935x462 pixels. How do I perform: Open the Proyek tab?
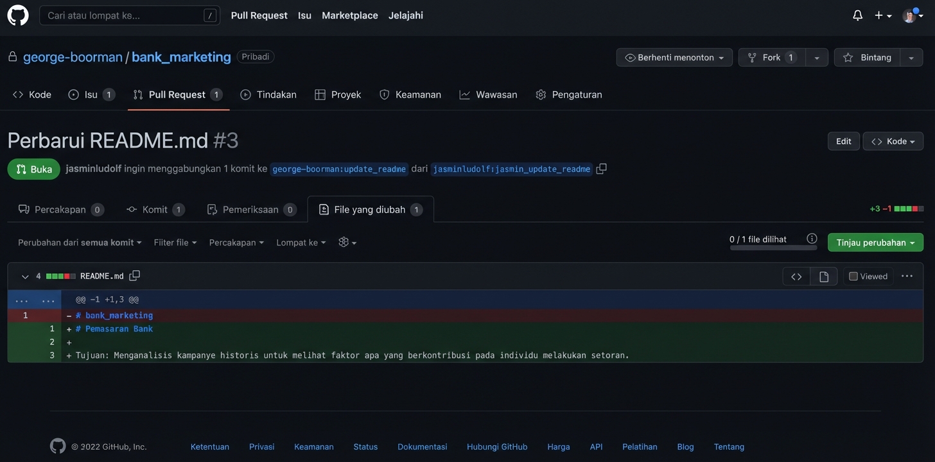[338, 94]
